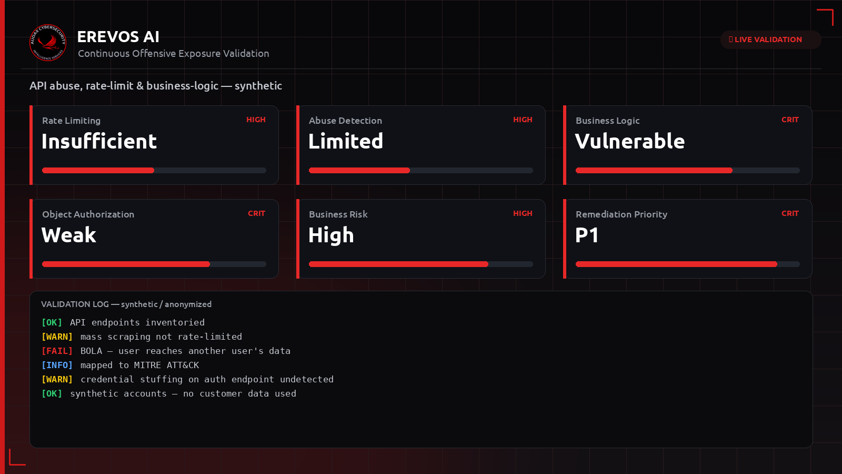Viewport: 842px width, 474px height.
Task: Click the Business Risk progress bar
Action: coord(421,264)
